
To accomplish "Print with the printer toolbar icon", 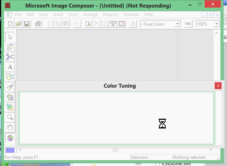I will 38,24.
